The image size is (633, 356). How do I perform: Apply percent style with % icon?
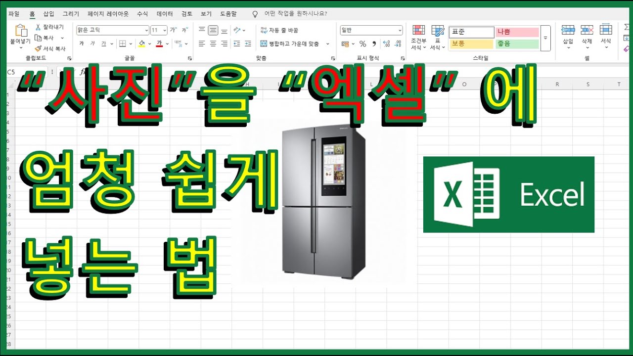pos(362,44)
